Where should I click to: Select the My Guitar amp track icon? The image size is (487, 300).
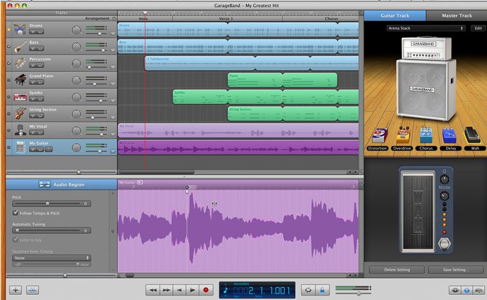coord(19,147)
